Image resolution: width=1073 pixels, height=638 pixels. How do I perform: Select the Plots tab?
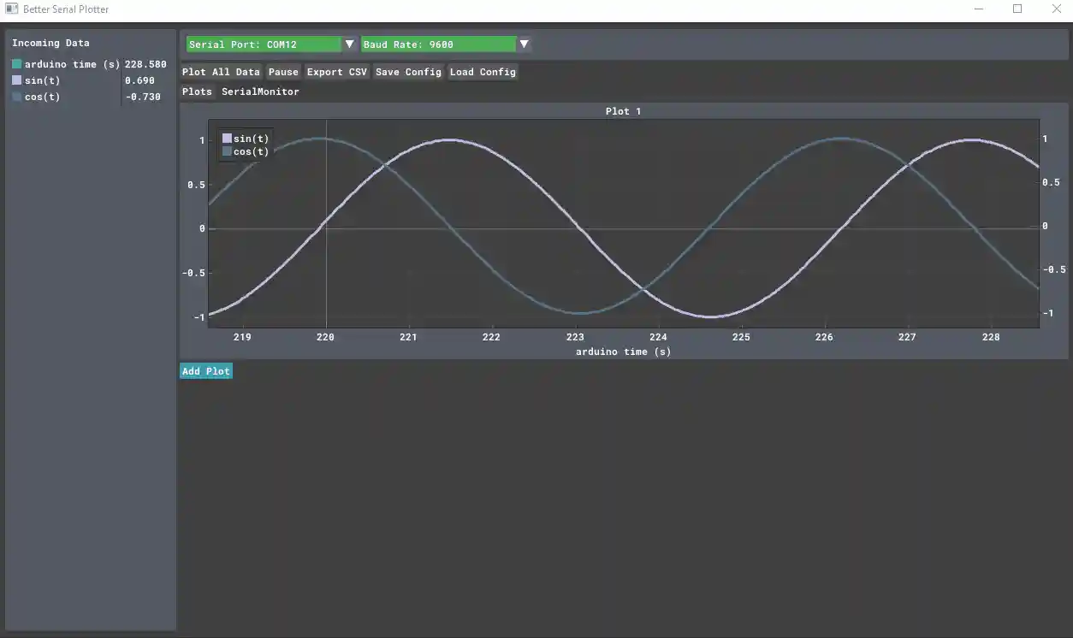coord(197,92)
